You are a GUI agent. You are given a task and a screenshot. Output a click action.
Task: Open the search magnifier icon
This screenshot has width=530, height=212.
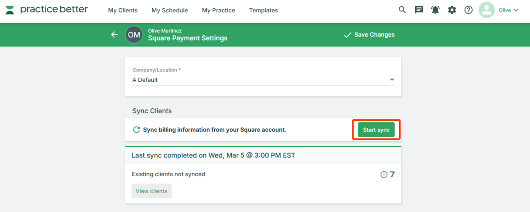click(x=402, y=10)
